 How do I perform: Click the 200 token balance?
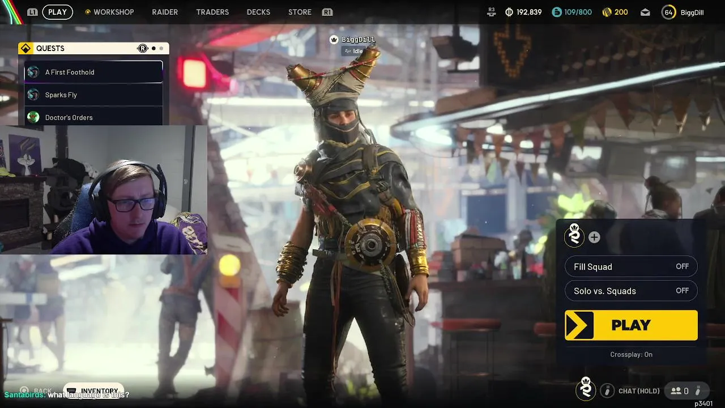point(621,12)
